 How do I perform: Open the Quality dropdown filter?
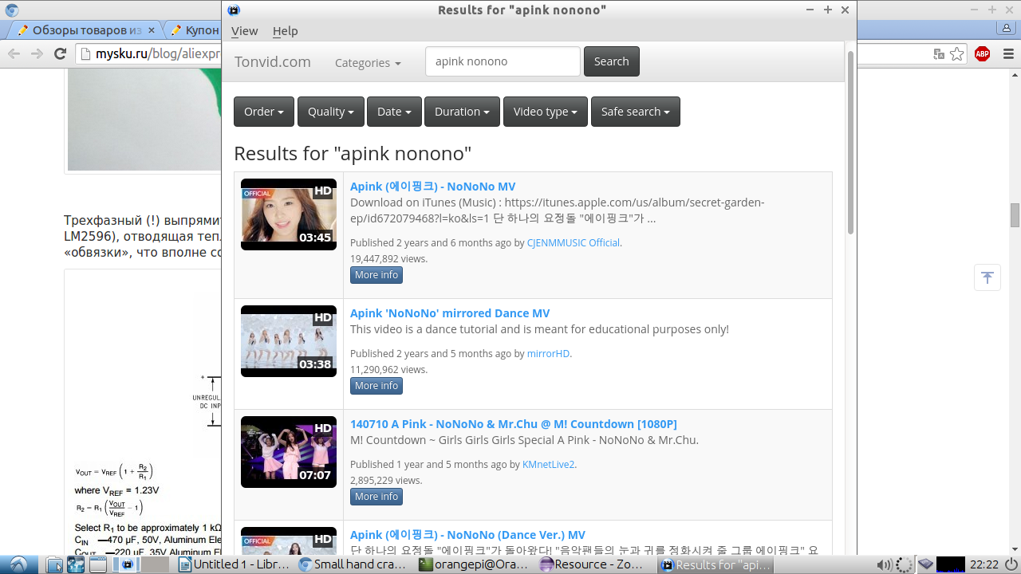tap(331, 112)
